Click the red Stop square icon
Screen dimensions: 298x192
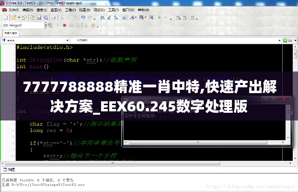coord(65,25)
